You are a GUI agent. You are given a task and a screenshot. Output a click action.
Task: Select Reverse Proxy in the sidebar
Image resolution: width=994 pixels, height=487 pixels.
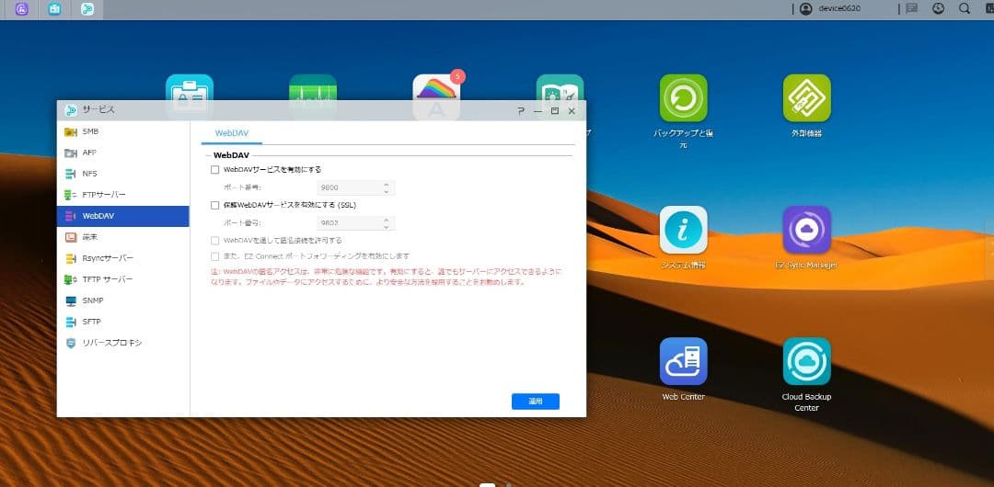click(x=111, y=343)
